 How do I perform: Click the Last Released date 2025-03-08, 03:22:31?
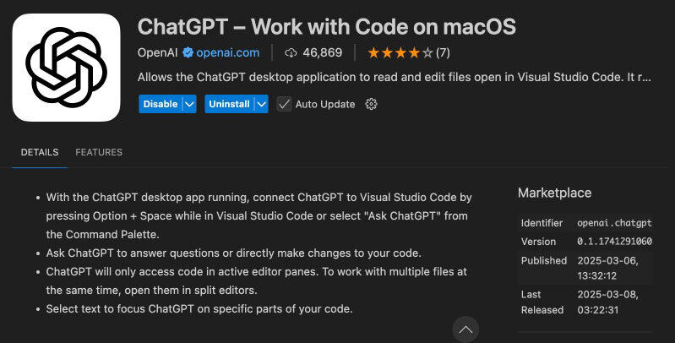tap(608, 302)
